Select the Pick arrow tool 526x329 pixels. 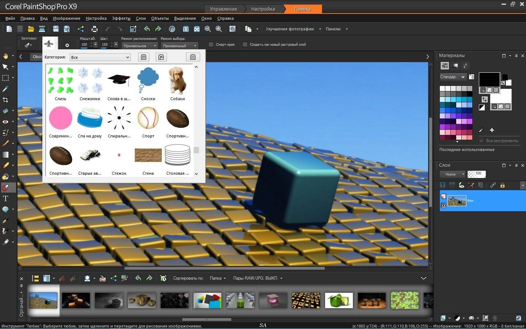click(x=5, y=67)
